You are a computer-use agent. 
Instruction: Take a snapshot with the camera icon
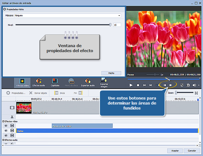pos(188,85)
